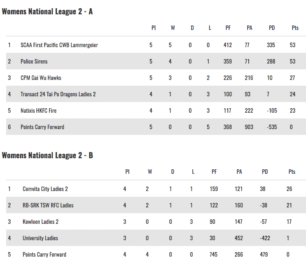Click the PA column header in League A table

point(250,28)
